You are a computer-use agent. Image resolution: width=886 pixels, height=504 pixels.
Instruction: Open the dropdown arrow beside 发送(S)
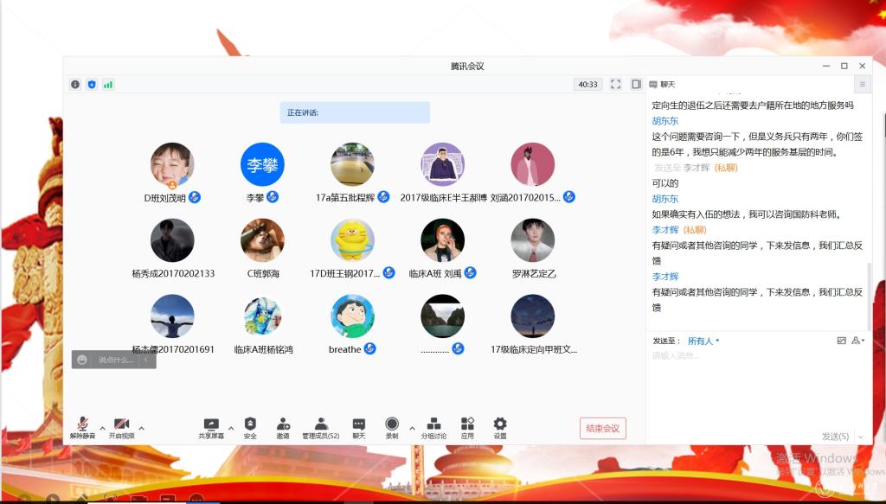[x=860, y=437]
